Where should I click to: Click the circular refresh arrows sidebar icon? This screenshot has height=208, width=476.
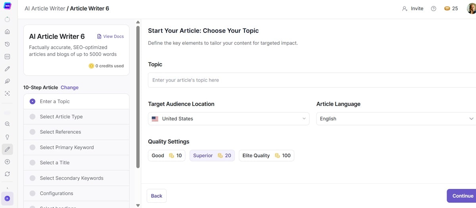[7, 174]
